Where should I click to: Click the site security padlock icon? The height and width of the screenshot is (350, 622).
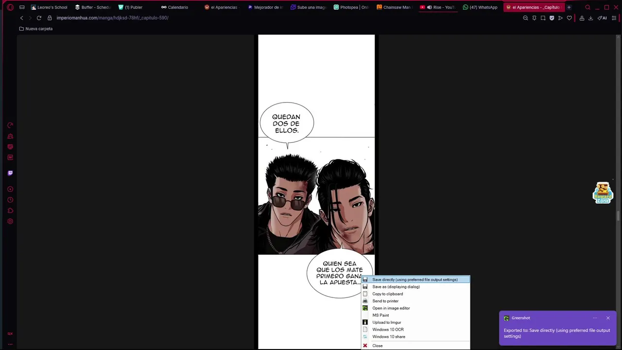pos(50,18)
